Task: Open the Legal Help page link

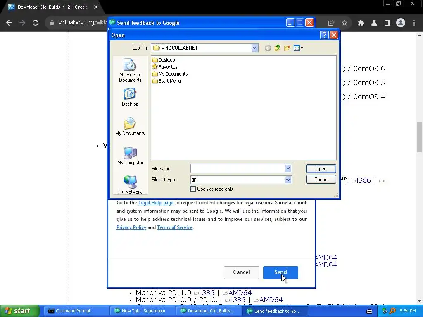Action: (x=156, y=203)
